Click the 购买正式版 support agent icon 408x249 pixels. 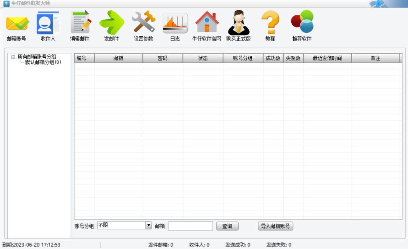pos(238,23)
